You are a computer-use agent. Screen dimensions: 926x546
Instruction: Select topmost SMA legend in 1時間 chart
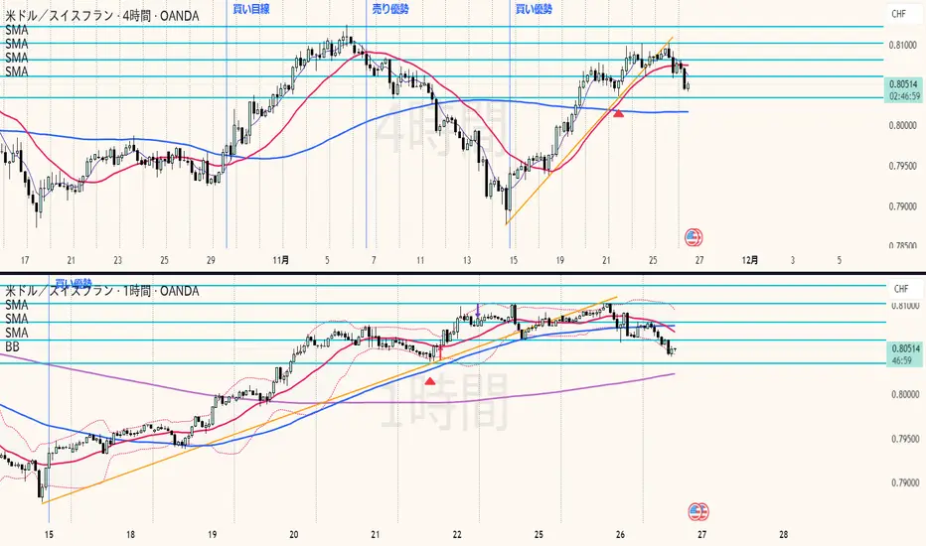point(17,305)
